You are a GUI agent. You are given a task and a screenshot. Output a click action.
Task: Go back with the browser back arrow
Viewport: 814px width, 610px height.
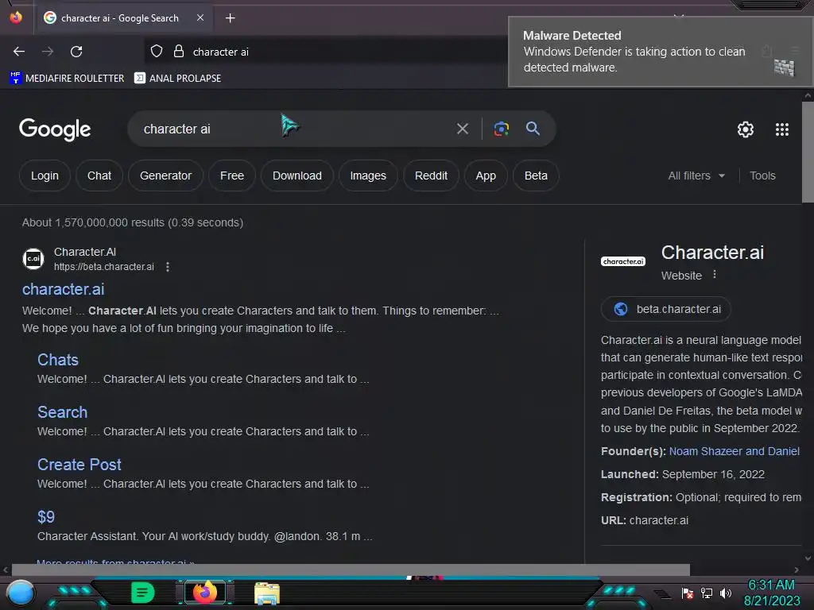[x=19, y=52]
